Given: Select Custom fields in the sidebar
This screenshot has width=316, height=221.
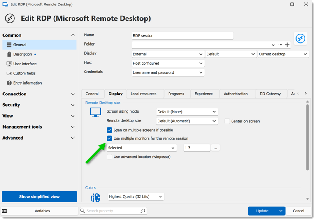Looking at the screenshot, I should (40, 73).
